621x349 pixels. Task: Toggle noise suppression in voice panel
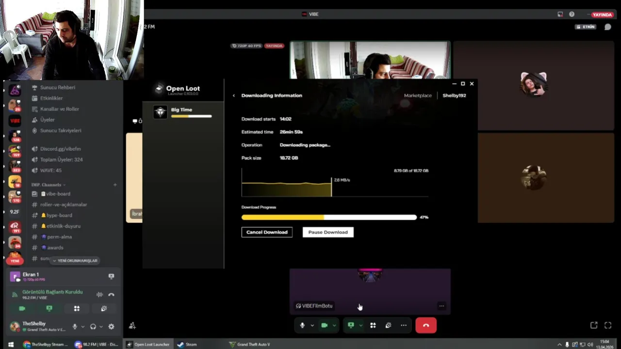coord(99,294)
